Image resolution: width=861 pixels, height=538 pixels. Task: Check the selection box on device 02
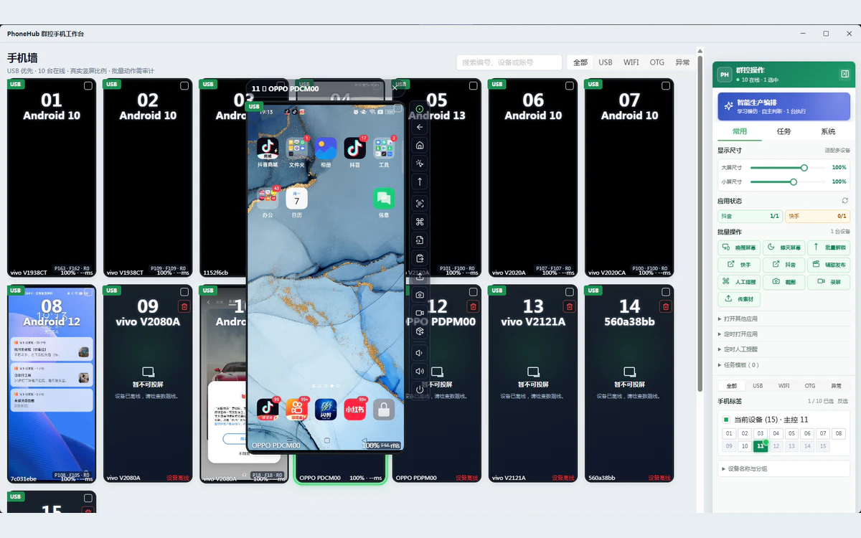point(184,85)
